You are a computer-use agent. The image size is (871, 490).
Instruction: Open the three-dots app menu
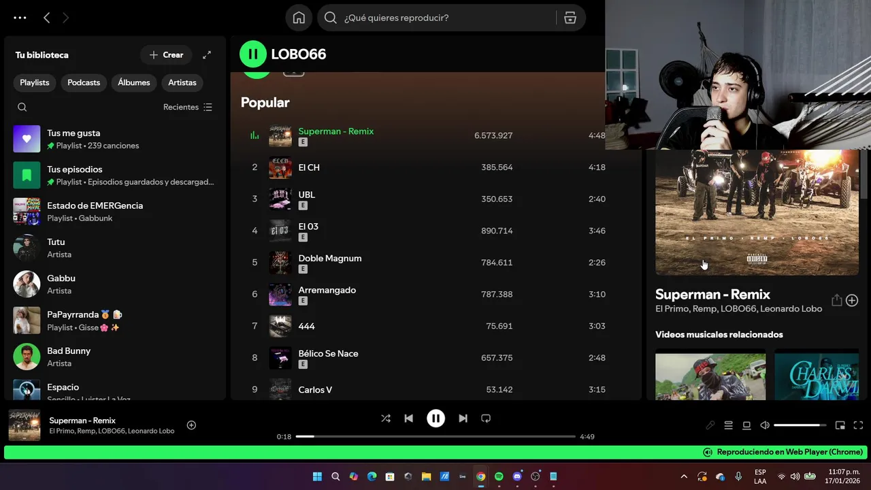point(20,18)
